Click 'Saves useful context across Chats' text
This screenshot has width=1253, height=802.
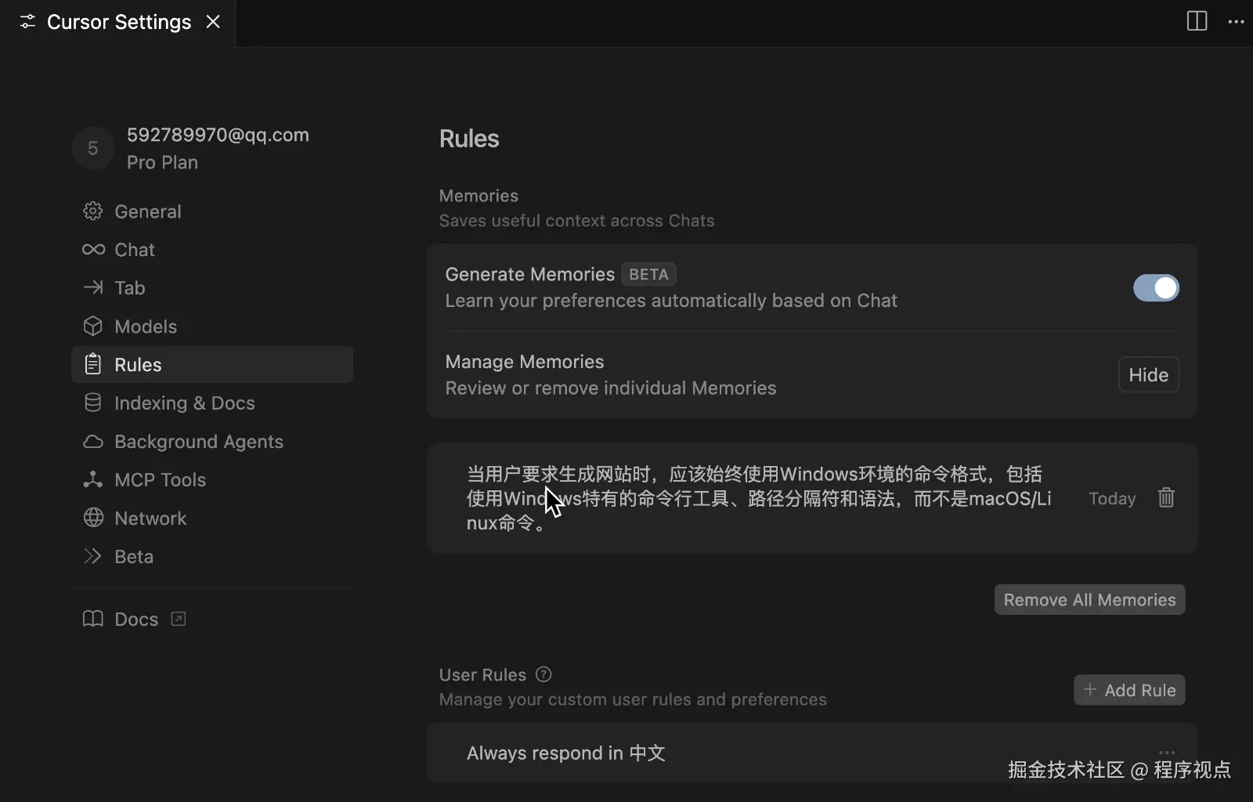tap(576, 221)
